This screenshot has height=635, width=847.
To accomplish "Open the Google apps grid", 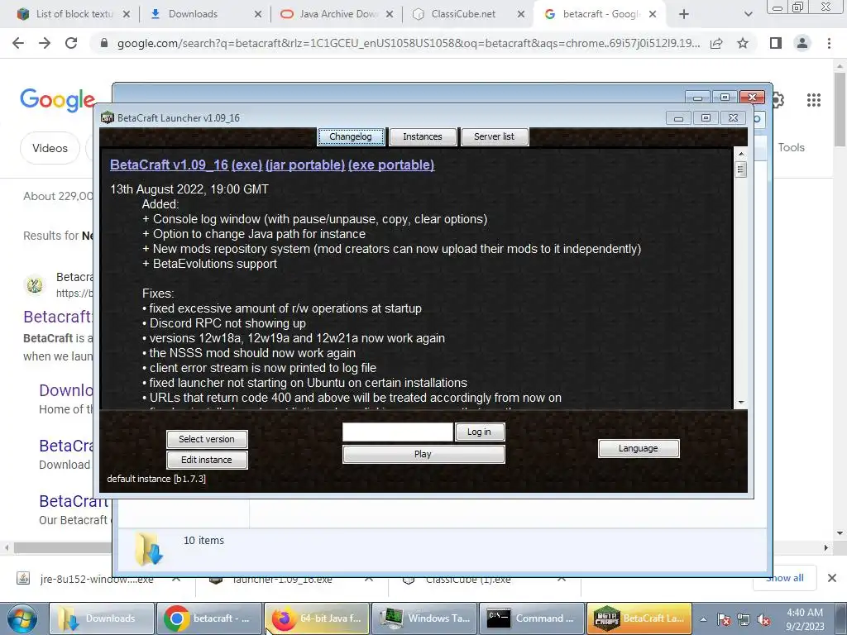I will coord(814,100).
